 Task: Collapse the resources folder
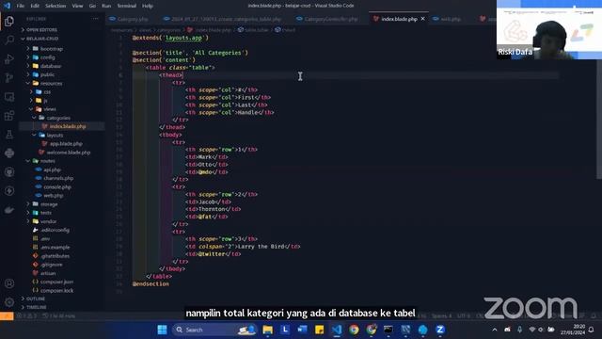tap(51, 84)
